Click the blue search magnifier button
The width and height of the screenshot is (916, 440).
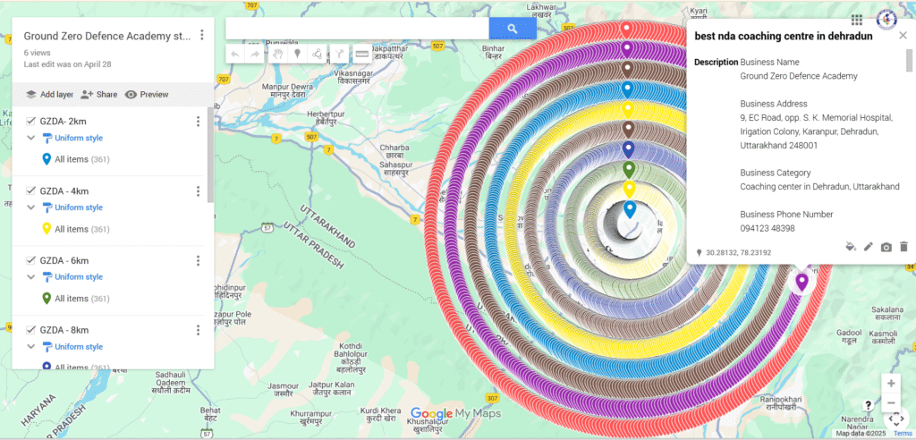pyautogui.click(x=513, y=30)
